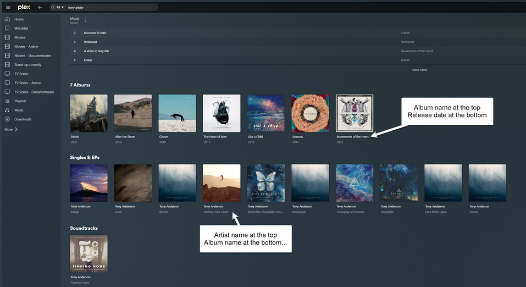The height and width of the screenshot is (287, 526).
Task: Click Show More under the track list
Action: (419, 70)
